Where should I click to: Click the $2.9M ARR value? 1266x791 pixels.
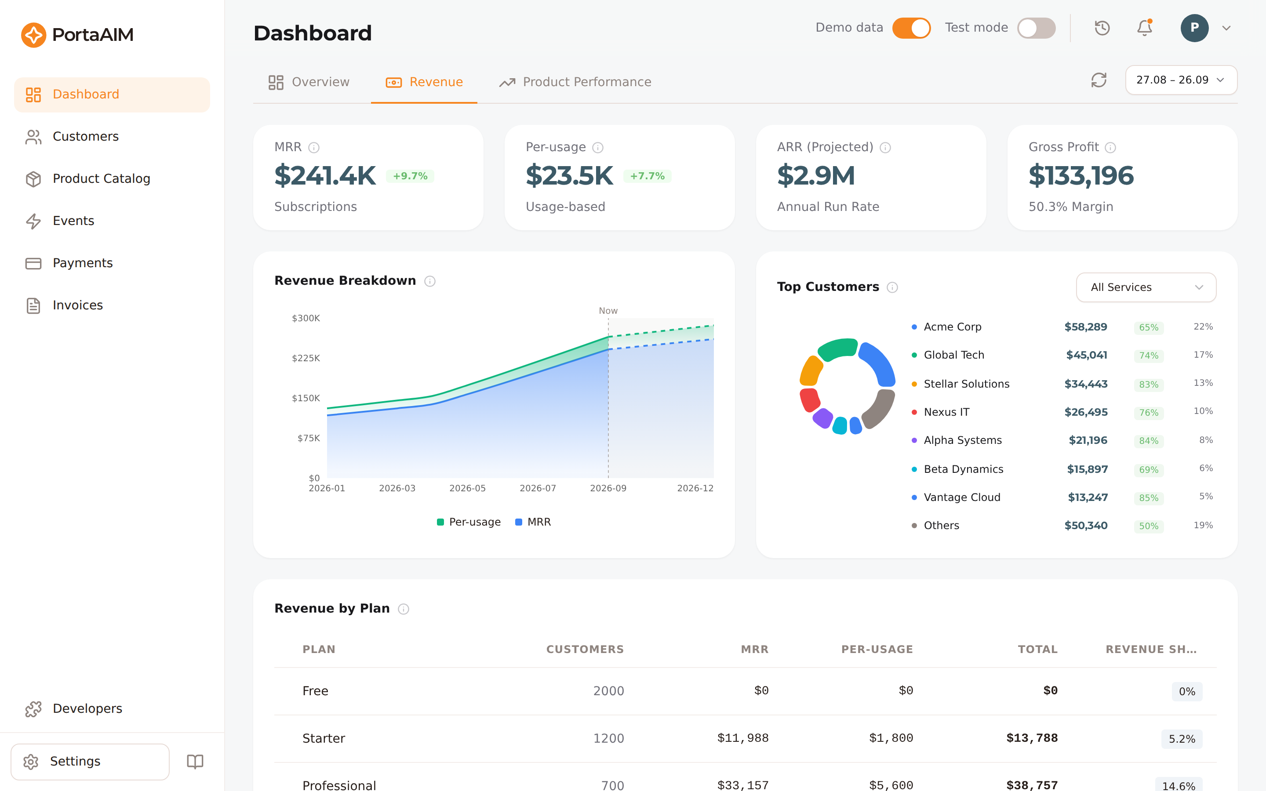(815, 176)
